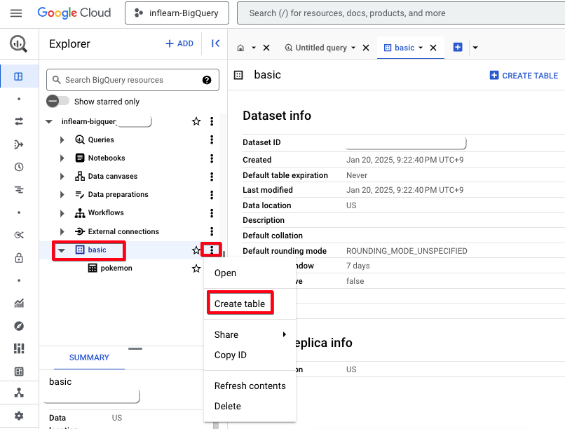Click the ADD button in Explorer

[179, 43]
